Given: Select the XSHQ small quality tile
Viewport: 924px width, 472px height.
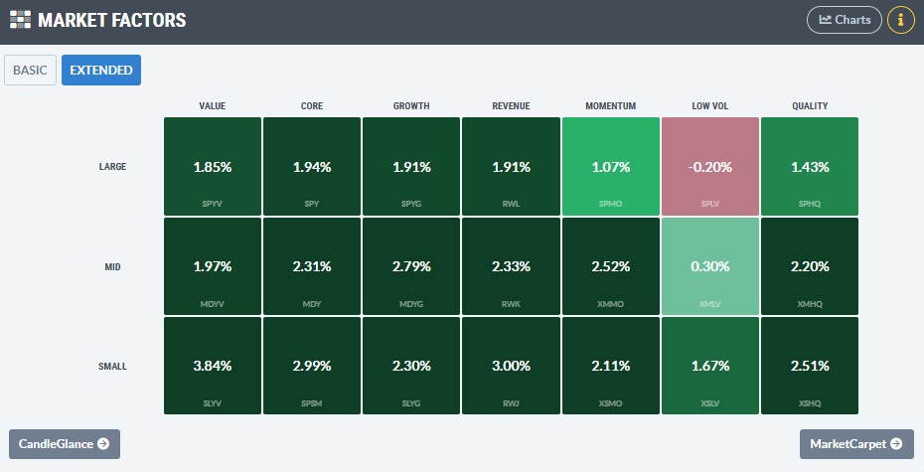Looking at the screenshot, I should pos(809,366).
